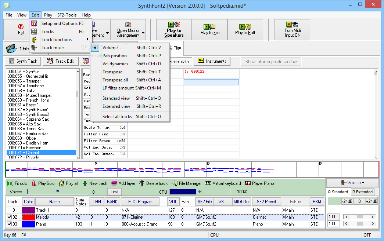Image resolution: width=384 pixels, height=241 pixels.
Task: Switch to Standard view tab
Action: tap(338, 192)
